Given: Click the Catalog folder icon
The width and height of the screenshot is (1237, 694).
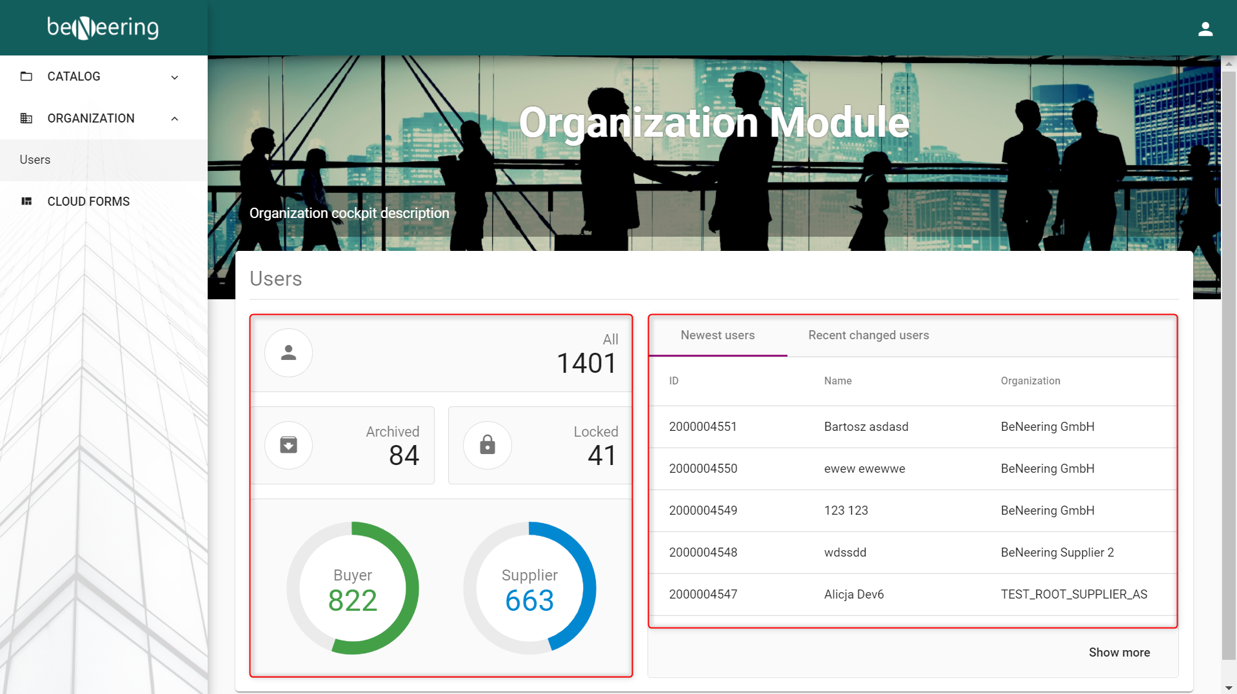Looking at the screenshot, I should (x=26, y=77).
